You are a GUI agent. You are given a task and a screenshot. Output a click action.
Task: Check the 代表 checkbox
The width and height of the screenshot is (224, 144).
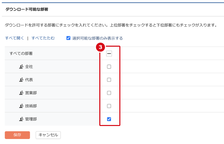[x=109, y=80]
